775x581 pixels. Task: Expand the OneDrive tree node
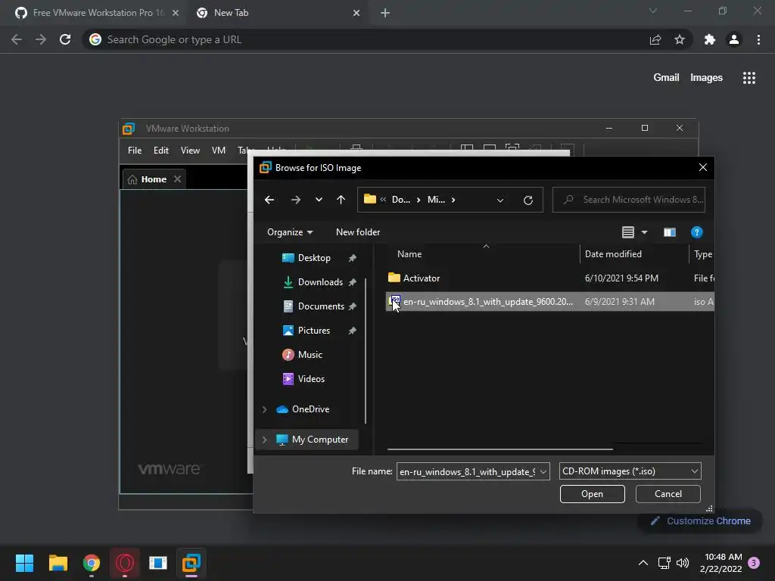[x=264, y=409]
